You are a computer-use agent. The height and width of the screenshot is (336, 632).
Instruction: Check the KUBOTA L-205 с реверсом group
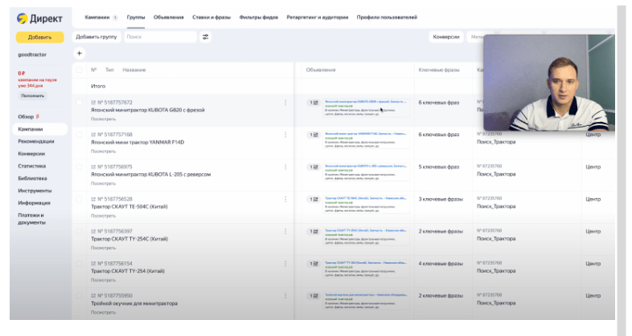(80, 167)
